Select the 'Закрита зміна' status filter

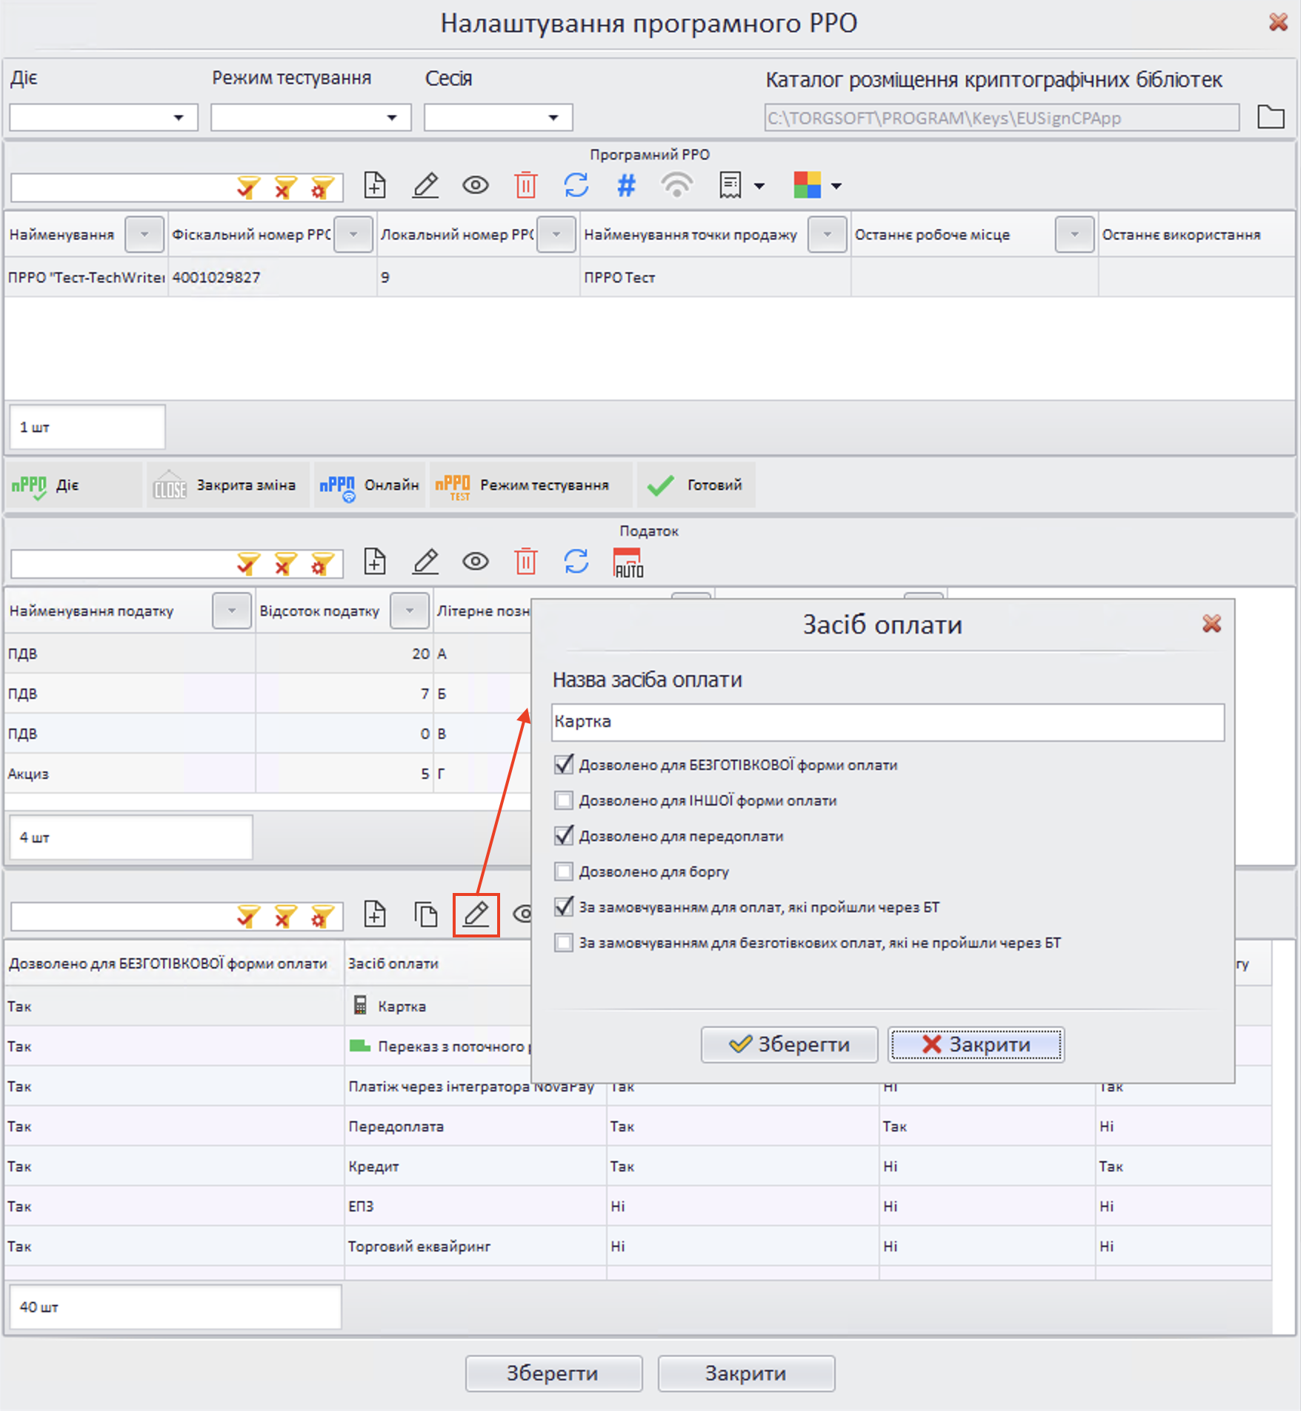(x=227, y=485)
